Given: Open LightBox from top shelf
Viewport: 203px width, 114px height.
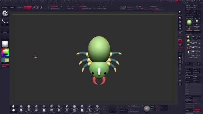Looking at the screenshot, I should pos(12,8).
